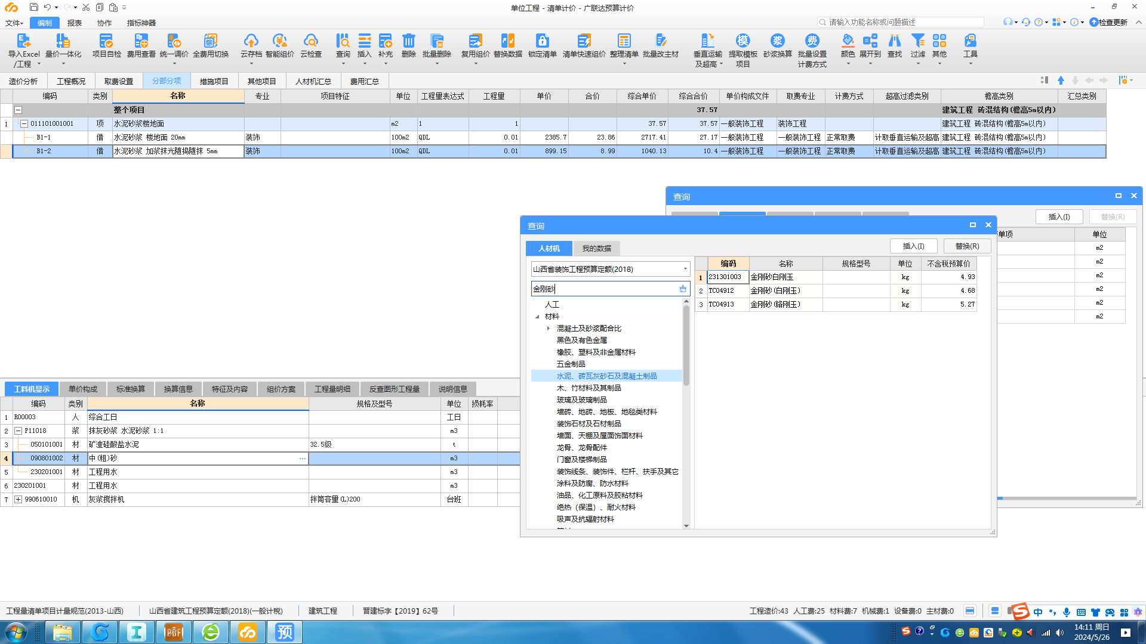Image resolution: width=1146 pixels, height=644 pixels.
Task: Open the 单价构成 bottom tab
Action: click(x=83, y=389)
